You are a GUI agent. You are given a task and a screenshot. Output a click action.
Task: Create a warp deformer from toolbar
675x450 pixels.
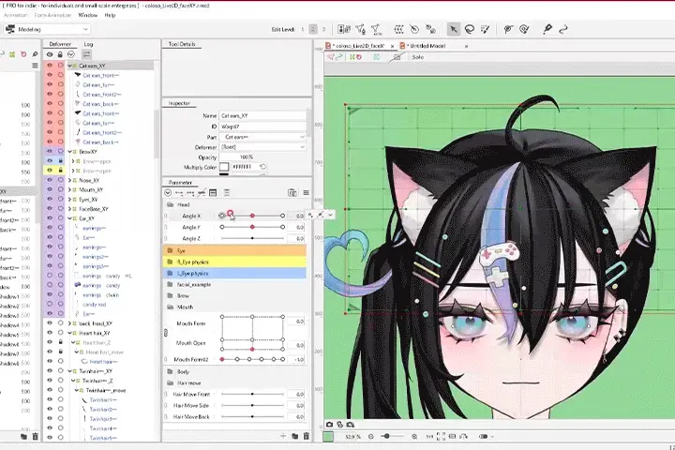[x=398, y=29]
